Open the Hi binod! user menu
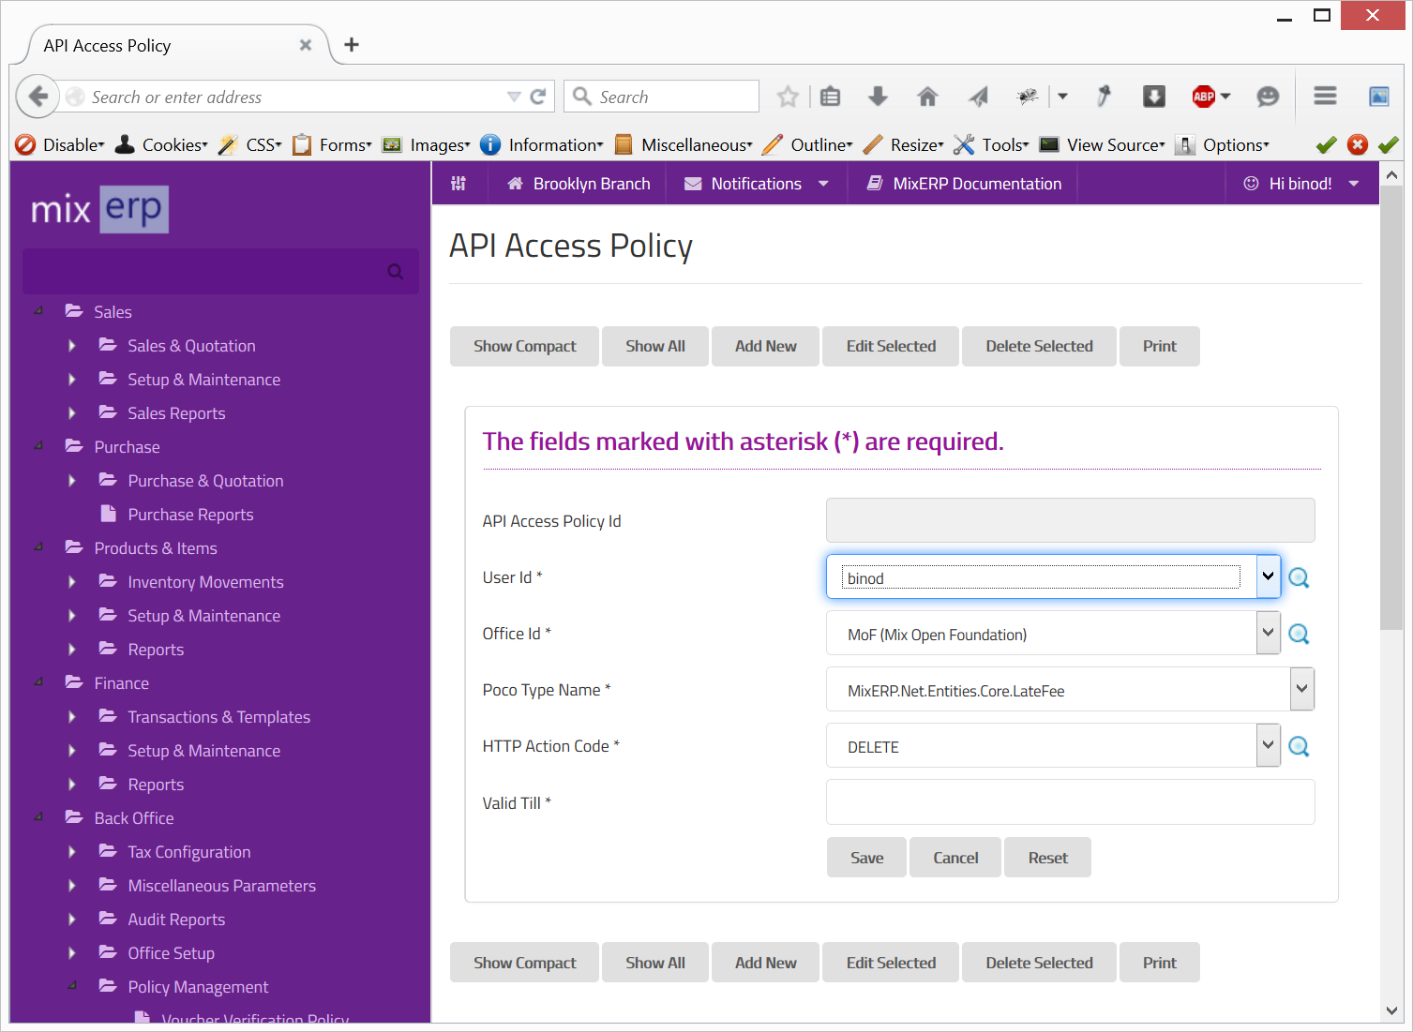 point(1301,184)
